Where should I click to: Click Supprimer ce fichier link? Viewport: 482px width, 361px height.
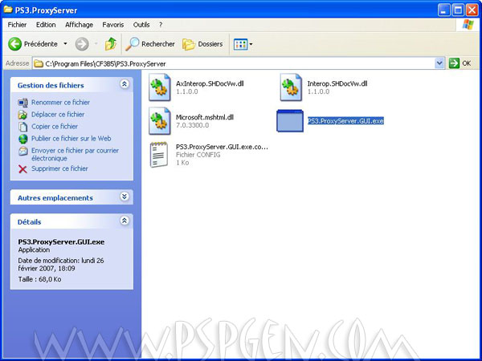[x=59, y=168]
